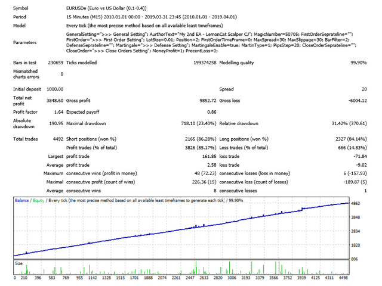This screenshot has height=286, width=382.
Task: Click the Size label in volume panel
Action: click(19, 263)
